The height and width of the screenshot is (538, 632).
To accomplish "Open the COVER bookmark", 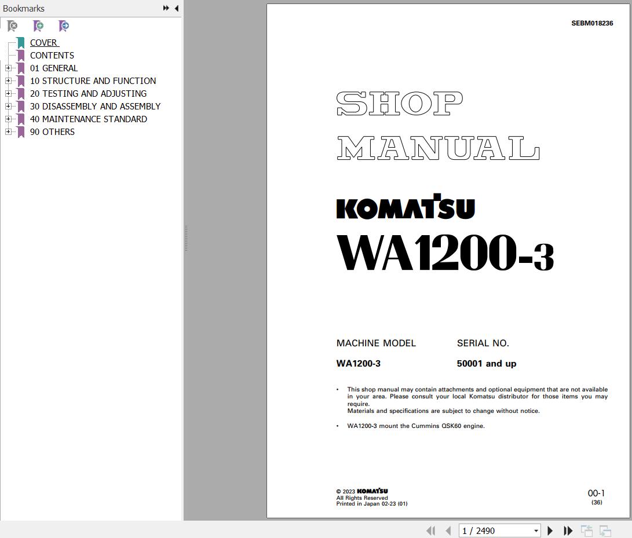I will 45,43.
